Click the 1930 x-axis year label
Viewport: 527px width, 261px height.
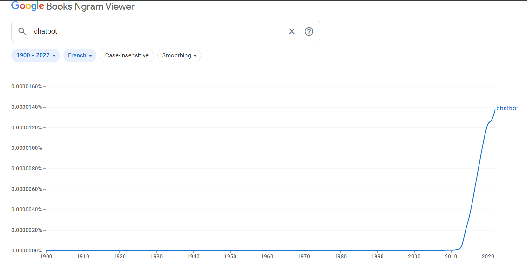(157, 256)
